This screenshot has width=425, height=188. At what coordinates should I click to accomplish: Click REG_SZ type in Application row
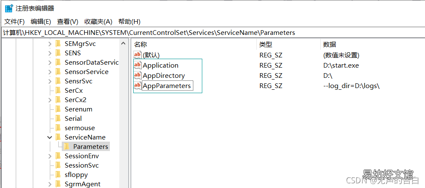[271, 65]
